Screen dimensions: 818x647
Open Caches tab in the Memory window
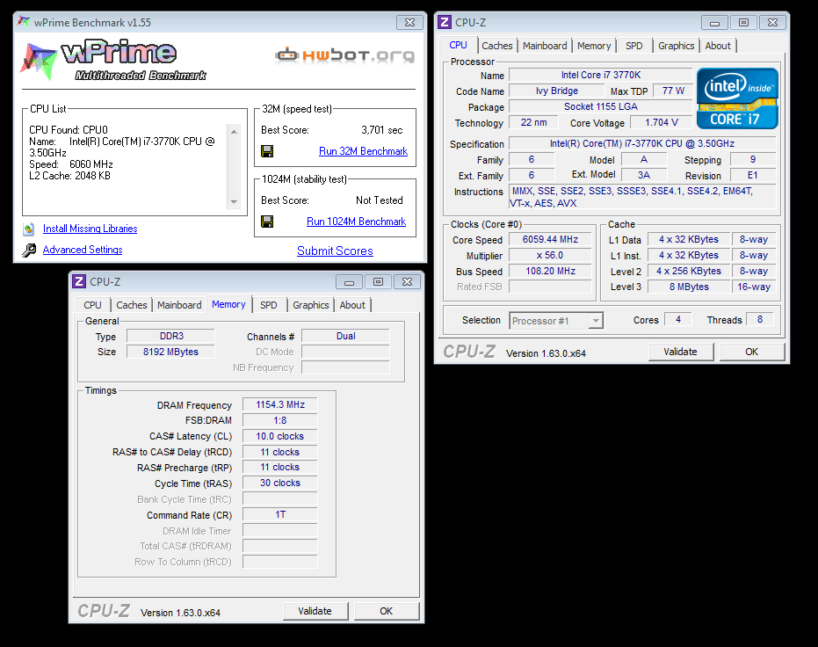132,305
